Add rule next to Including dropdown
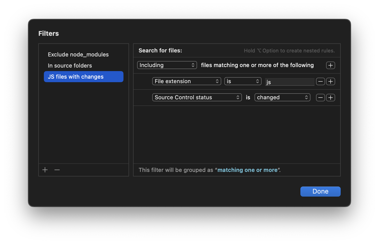 pos(331,65)
